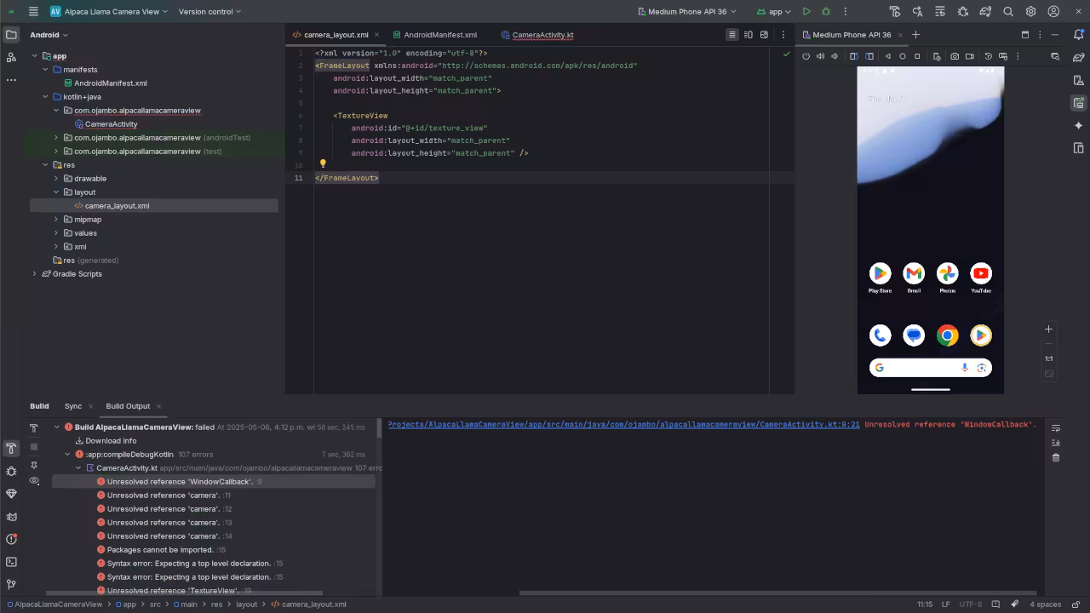Start debugging the app with the bug icon
The image size is (1090, 613).
pyautogui.click(x=826, y=12)
